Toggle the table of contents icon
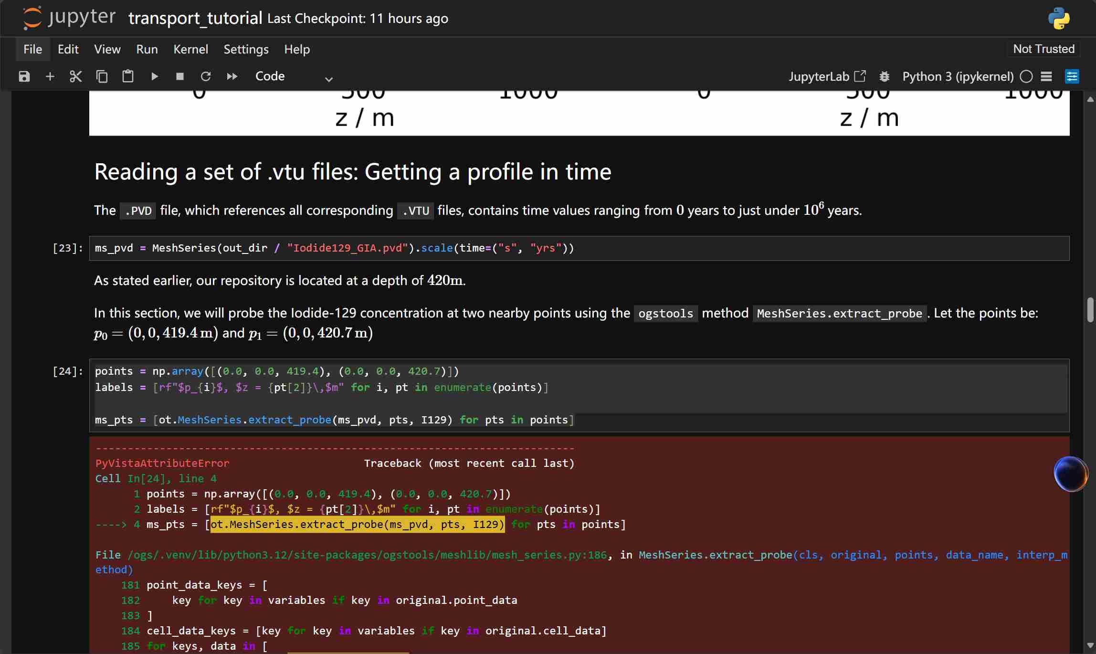The width and height of the screenshot is (1096, 654). (1046, 76)
